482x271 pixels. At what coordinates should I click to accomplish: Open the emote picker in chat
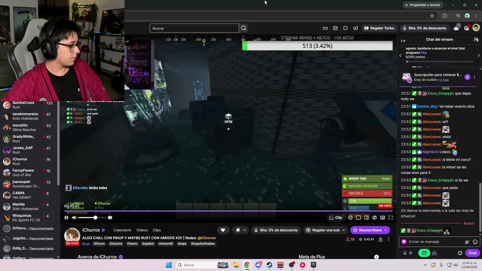coord(475,242)
